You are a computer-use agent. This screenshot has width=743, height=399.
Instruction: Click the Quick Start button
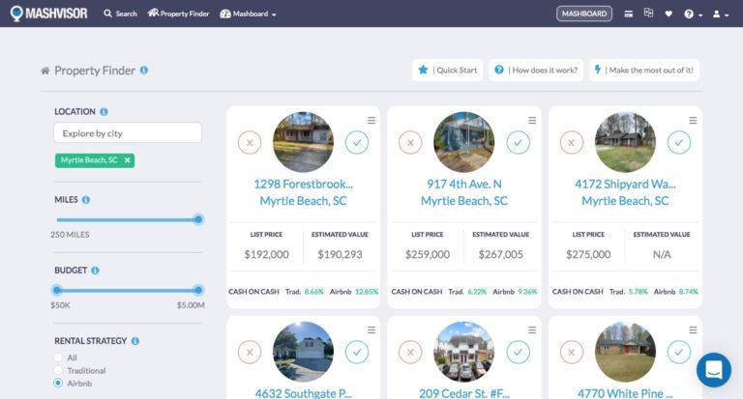(x=447, y=70)
